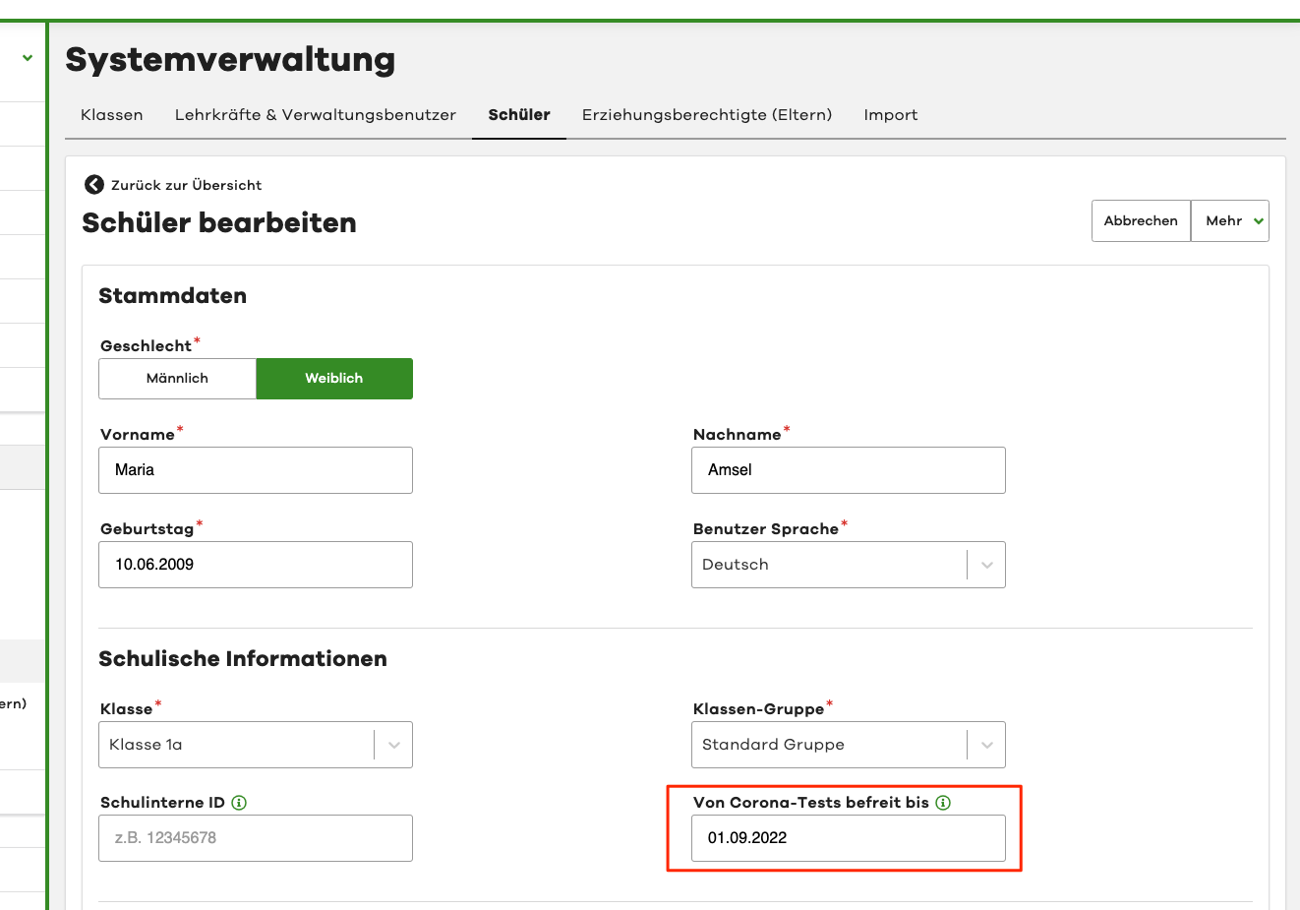Click the green chevron in the left sidebar
The width and height of the screenshot is (1300, 910).
tap(28, 58)
